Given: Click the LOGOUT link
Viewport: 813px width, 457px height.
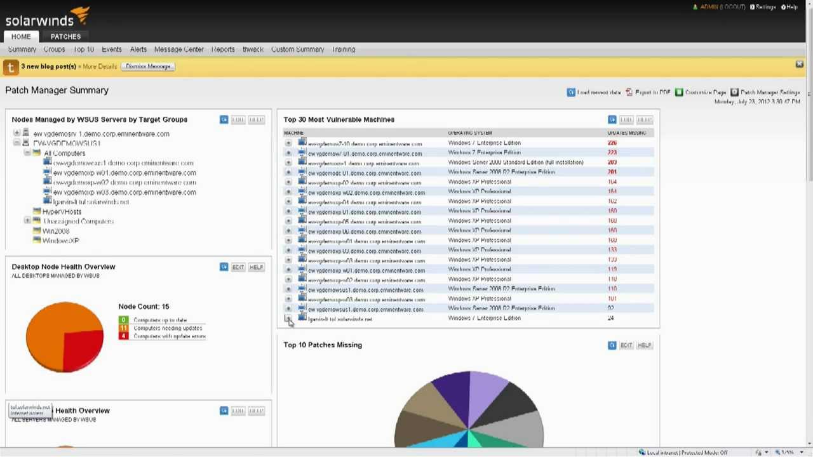Looking at the screenshot, I should pos(732,7).
